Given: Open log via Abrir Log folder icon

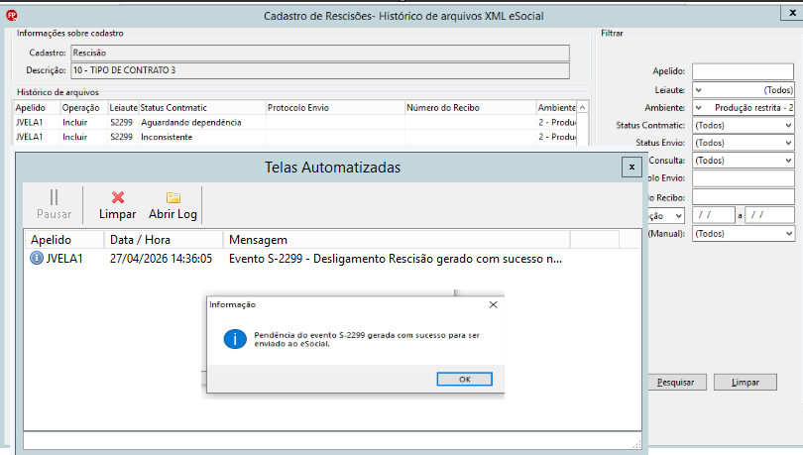Looking at the screenshot, I should [x=173, y=197].
